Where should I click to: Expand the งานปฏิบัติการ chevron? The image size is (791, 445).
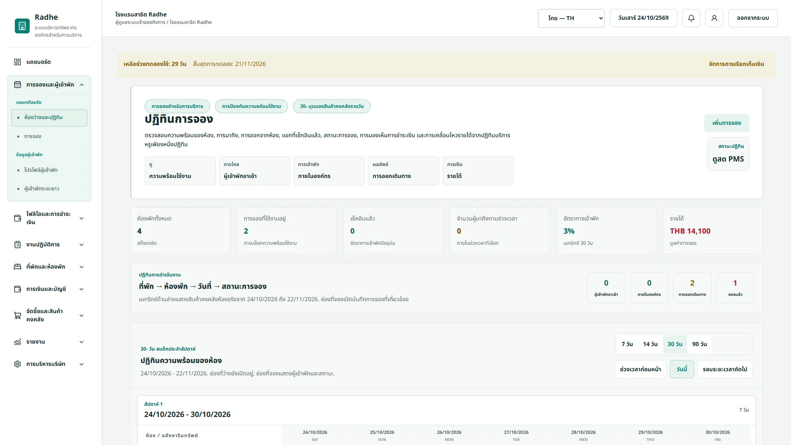[82, 245]
